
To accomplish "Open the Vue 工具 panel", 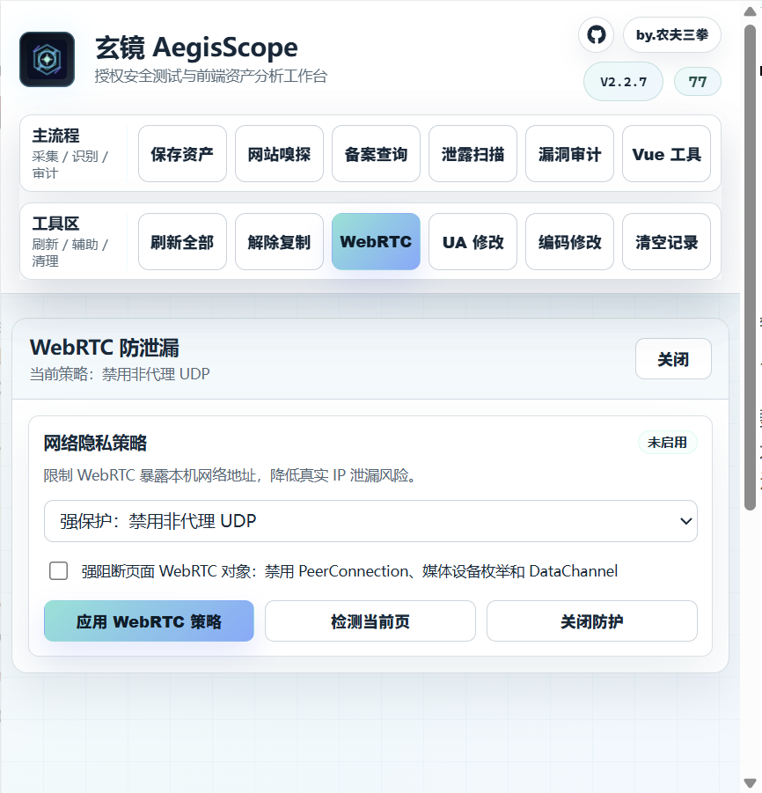I will [x=666, y=154].
